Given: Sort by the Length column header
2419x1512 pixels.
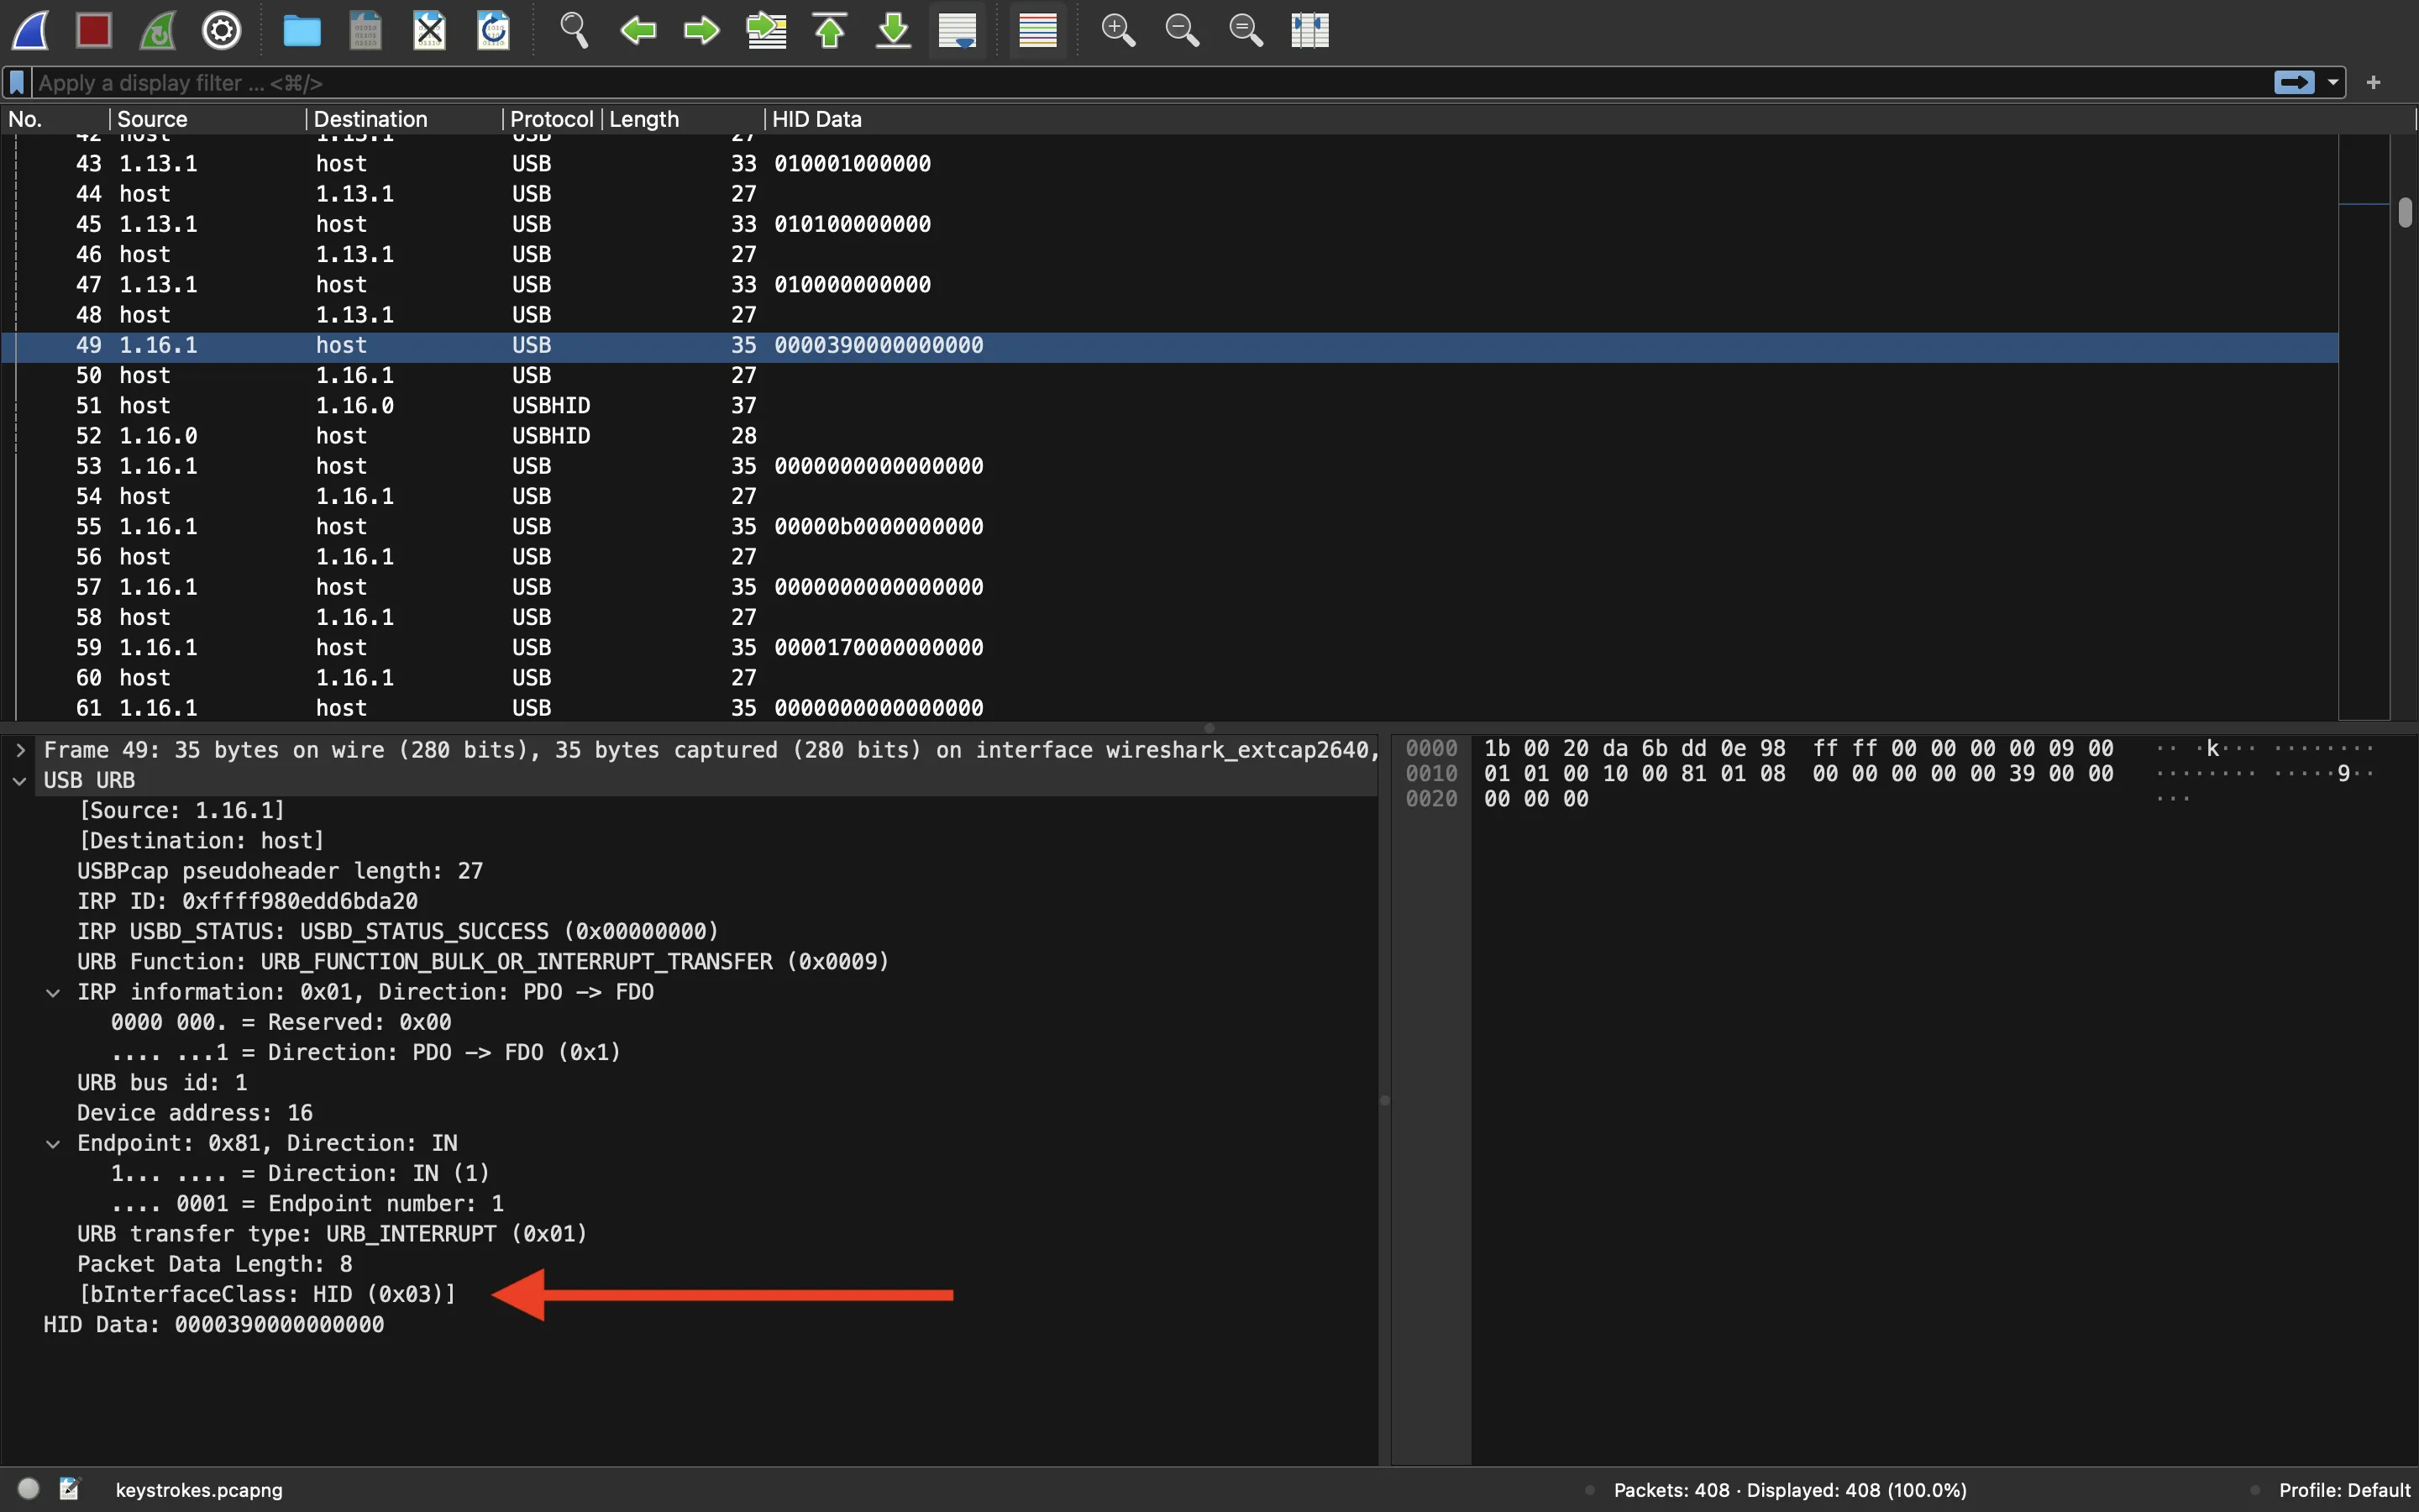Looking at the screenshot, I should tap(683, 119).
